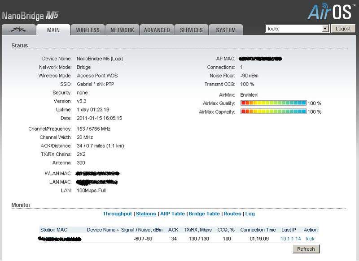
Task: Switch to the SYSTEM tab
Action: click(x=226, y=30)
